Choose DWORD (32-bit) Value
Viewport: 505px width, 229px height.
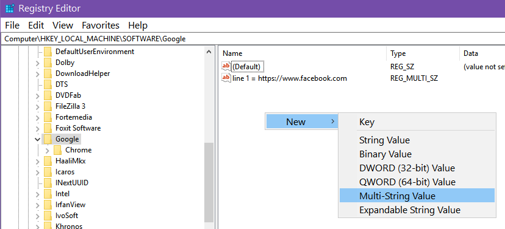407,168
